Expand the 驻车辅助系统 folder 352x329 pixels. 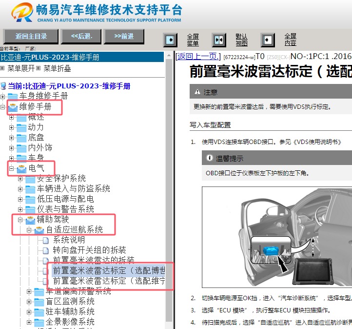tap(29, 312)
